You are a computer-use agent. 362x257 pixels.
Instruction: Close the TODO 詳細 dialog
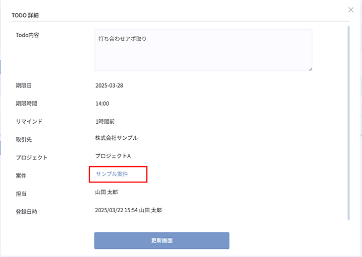click(351, 10)
